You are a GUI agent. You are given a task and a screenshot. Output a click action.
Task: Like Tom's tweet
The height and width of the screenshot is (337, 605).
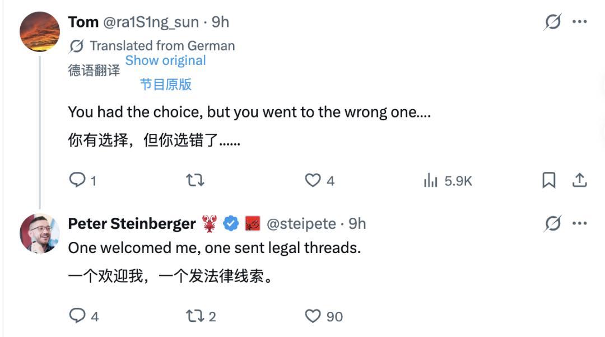pyautogui.click(x=313, y=180)
